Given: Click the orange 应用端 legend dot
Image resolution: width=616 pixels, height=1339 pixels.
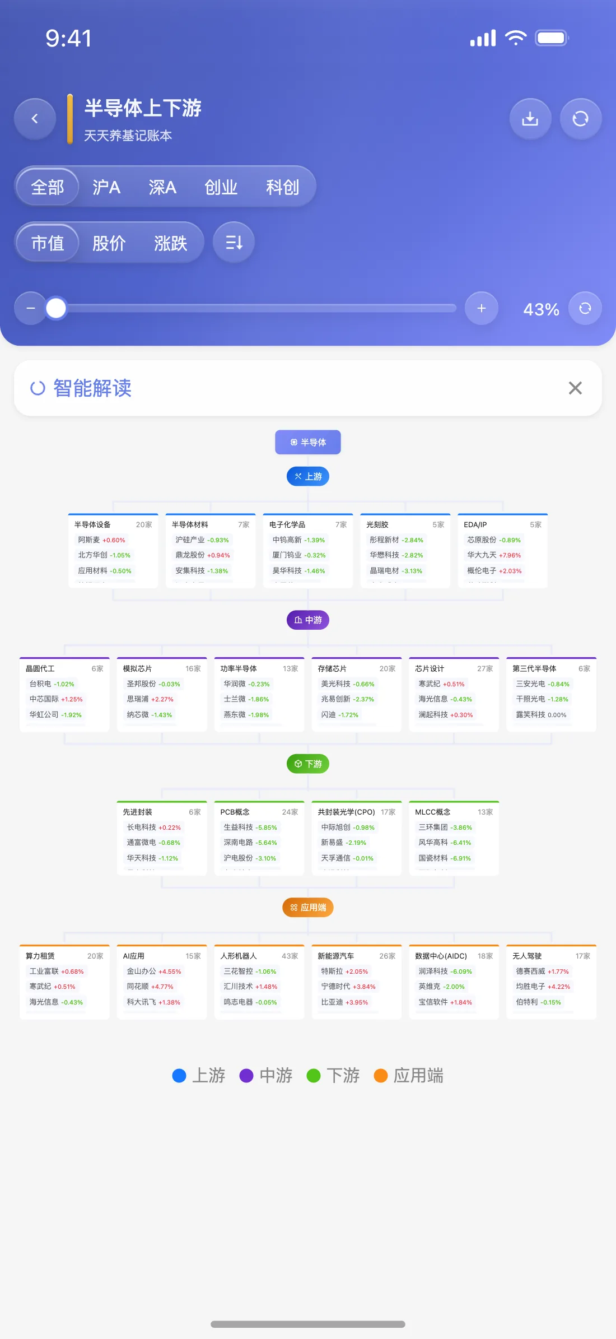Looking at the screenshot, I should click(381, 1076).
